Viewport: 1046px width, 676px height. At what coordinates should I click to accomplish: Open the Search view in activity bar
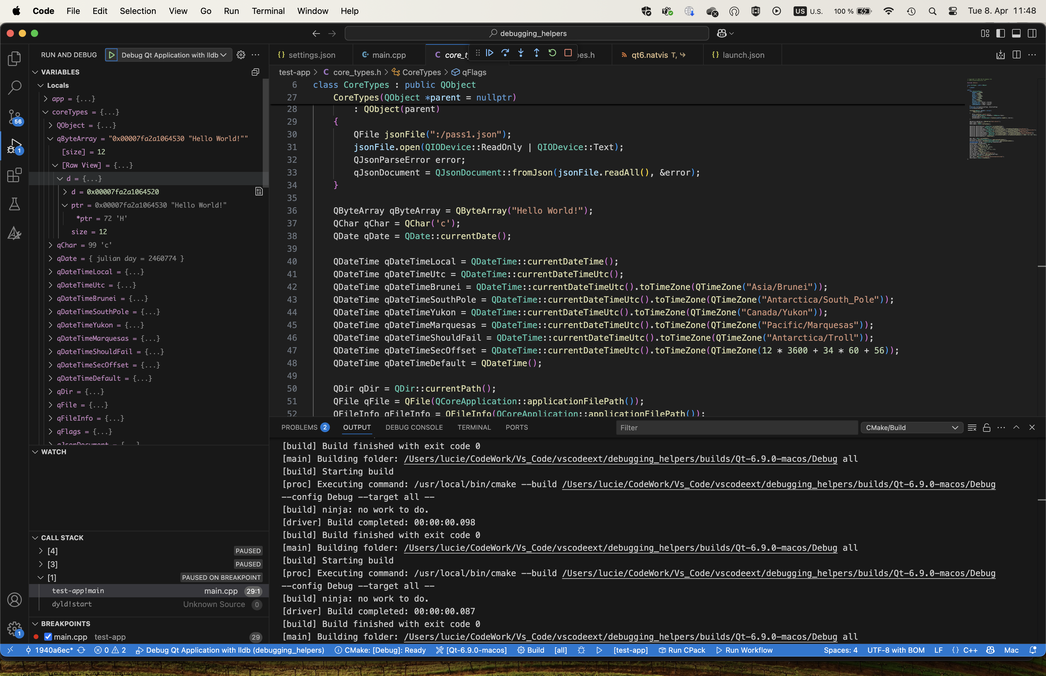tap(15, 87)
